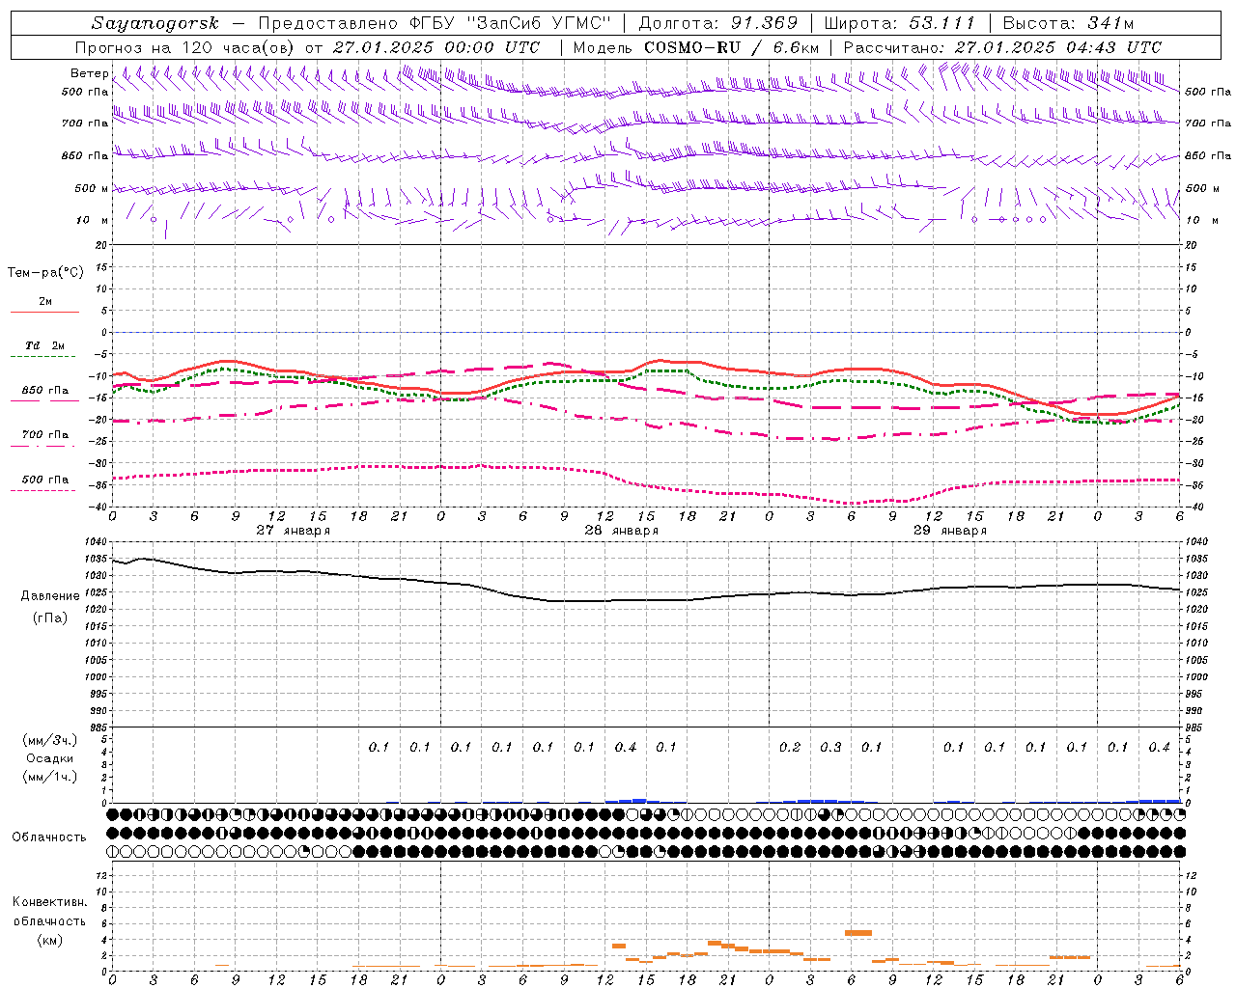
Task: Click the 700 гПа temperature legend entry
Action: coord(45,435)
